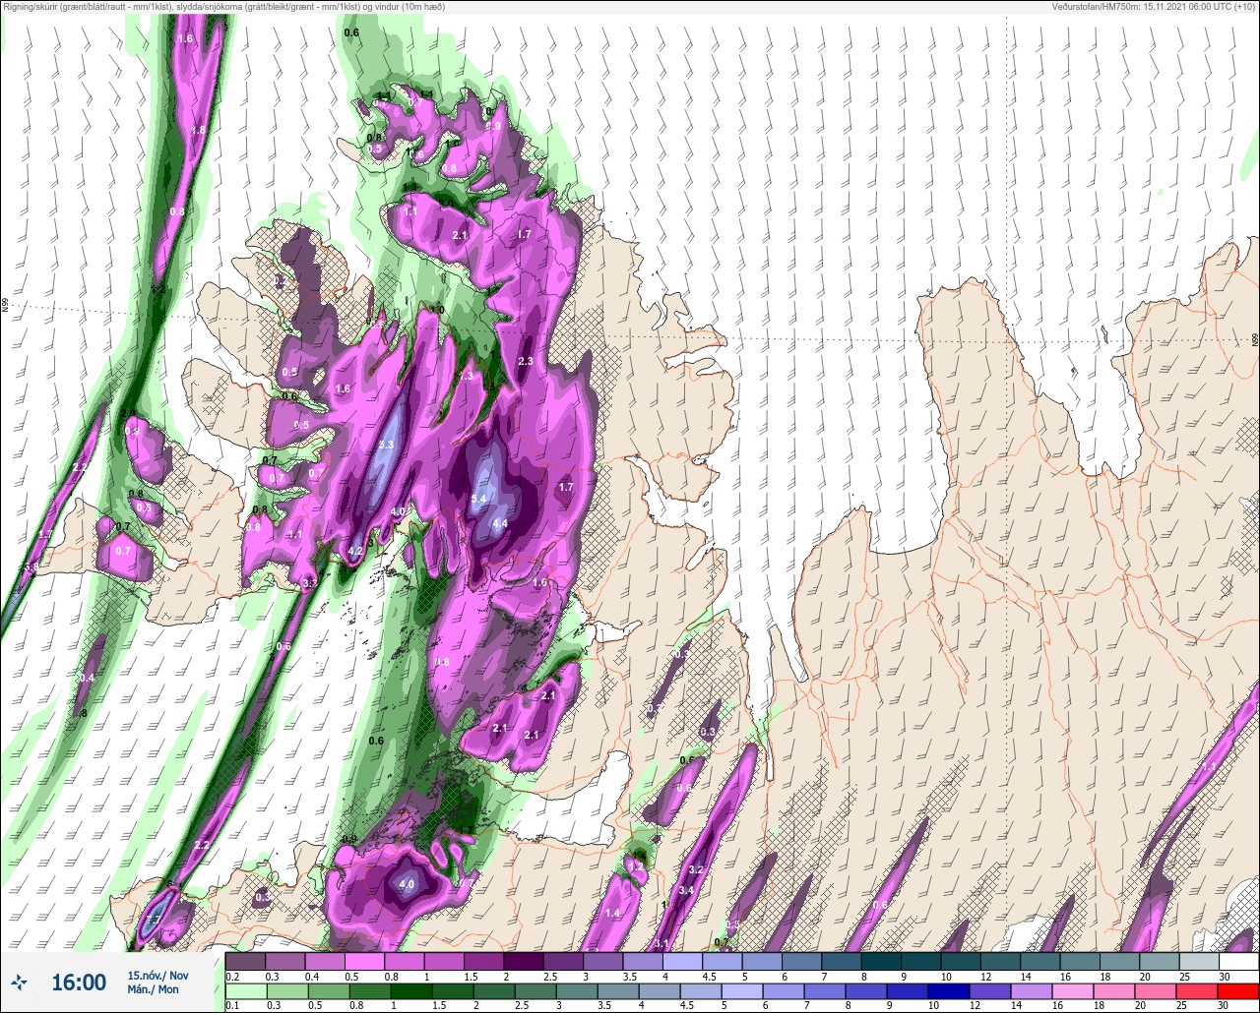
Task: Pick upper legend swatch between 2 and 2.5
Action: point(524,961)
